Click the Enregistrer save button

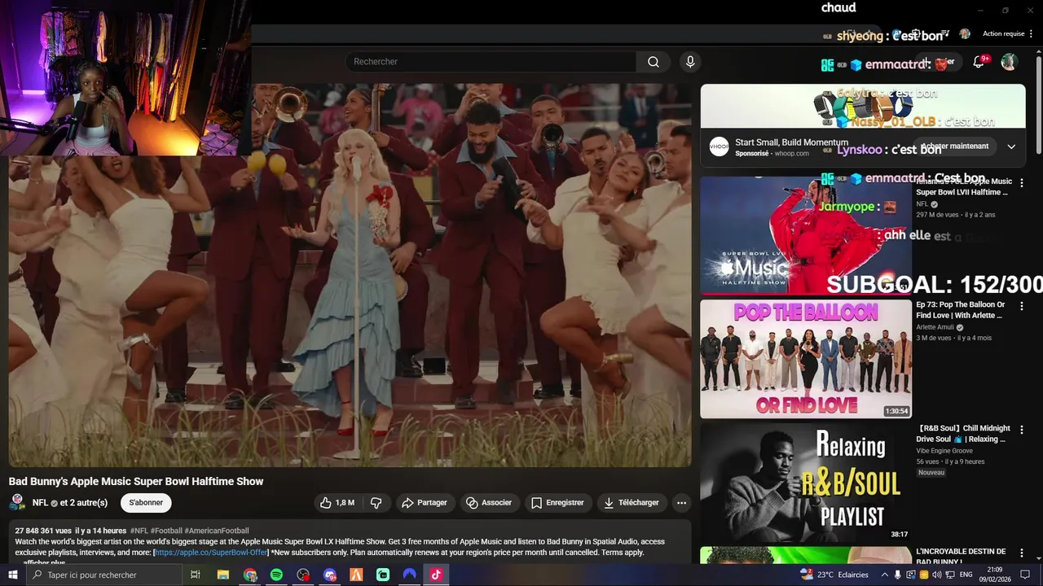click(x=558, y=503)
